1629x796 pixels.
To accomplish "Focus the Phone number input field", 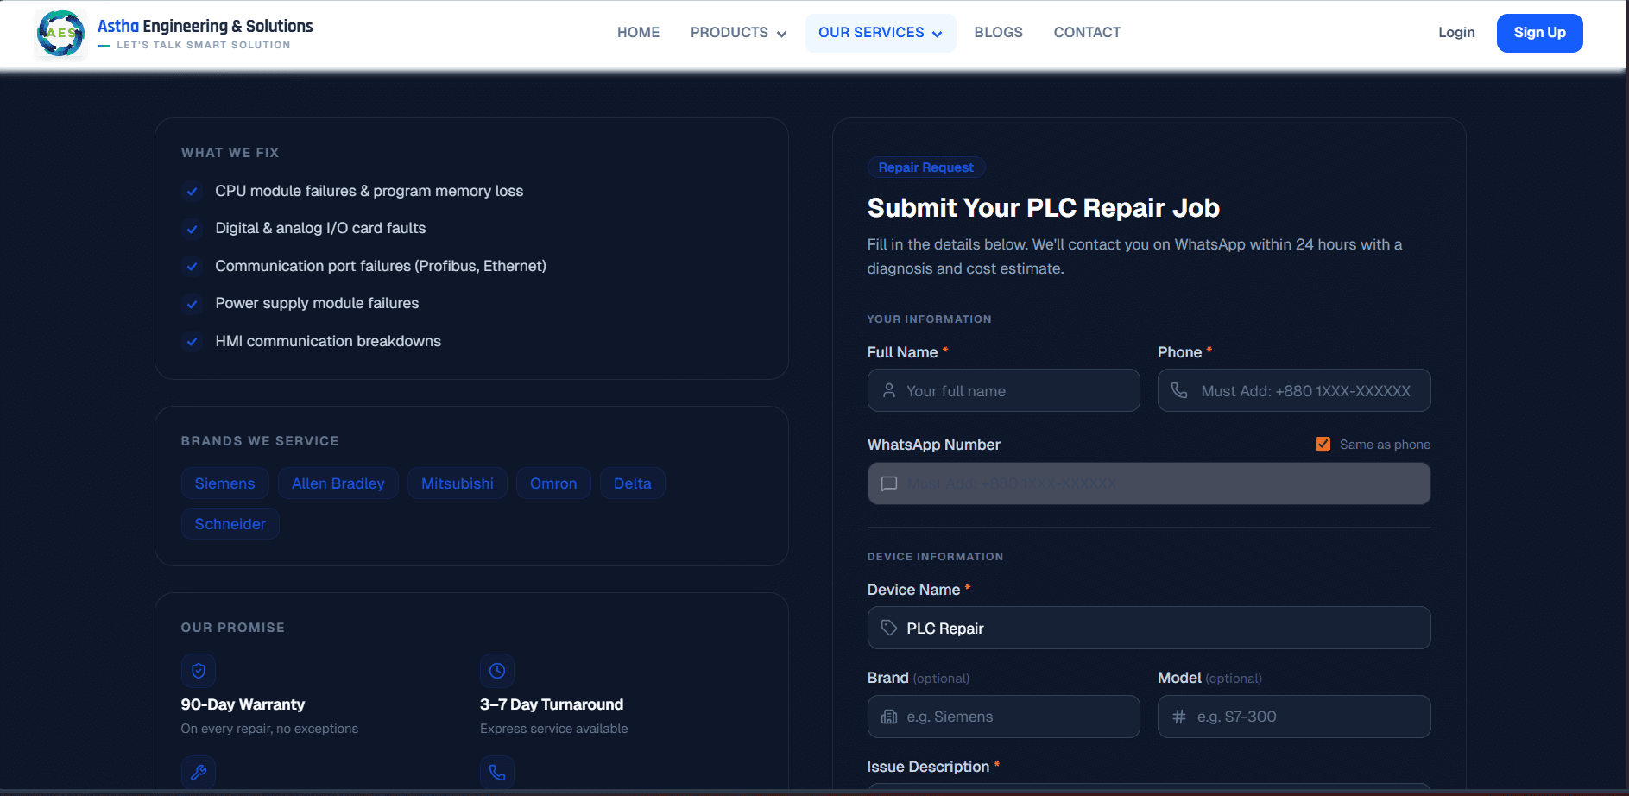I will 1294,390.
